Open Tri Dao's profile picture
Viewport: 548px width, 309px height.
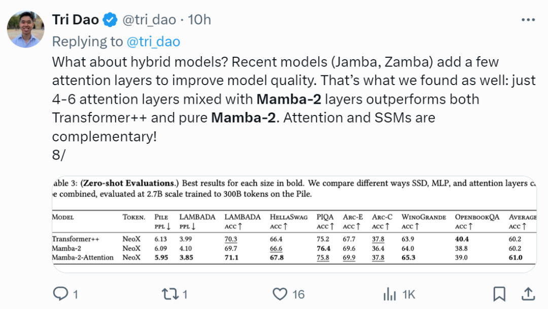click(25, 29)
